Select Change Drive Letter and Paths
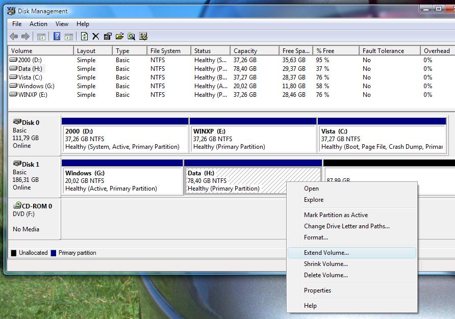455x319 pixels. [x=352, y=226]
